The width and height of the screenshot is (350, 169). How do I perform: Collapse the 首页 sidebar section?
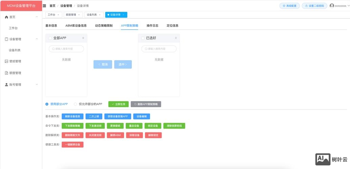(37, 17)
